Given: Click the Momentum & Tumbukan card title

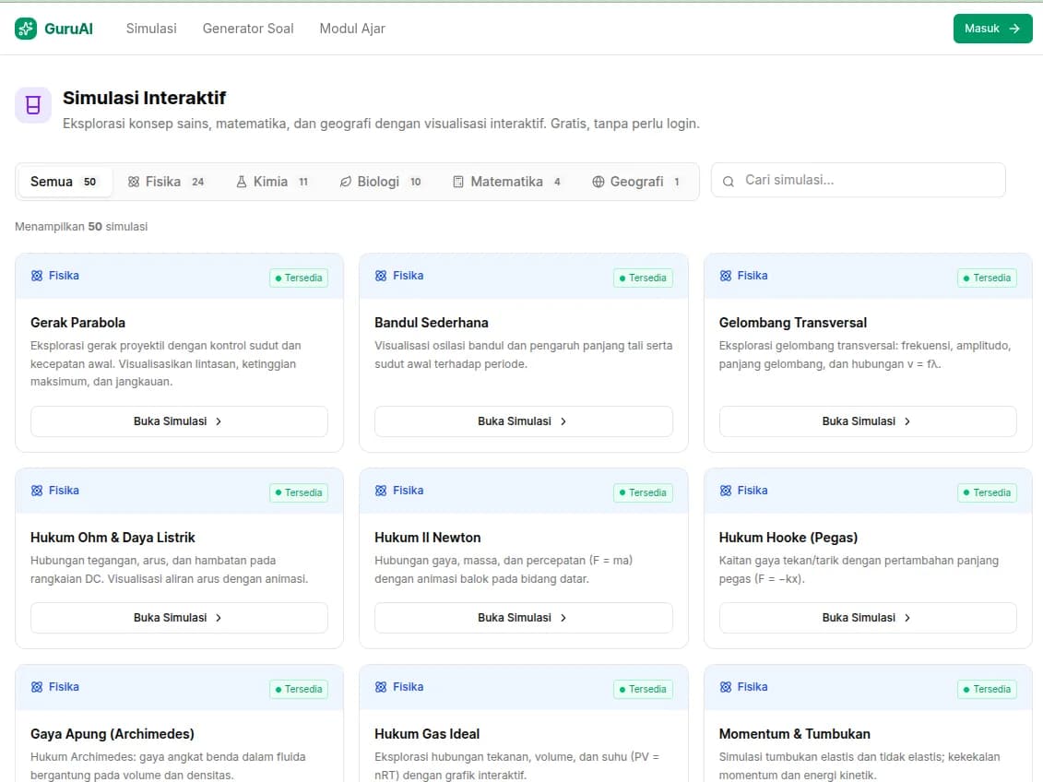Looking at the screenshot, I should 794,734.
